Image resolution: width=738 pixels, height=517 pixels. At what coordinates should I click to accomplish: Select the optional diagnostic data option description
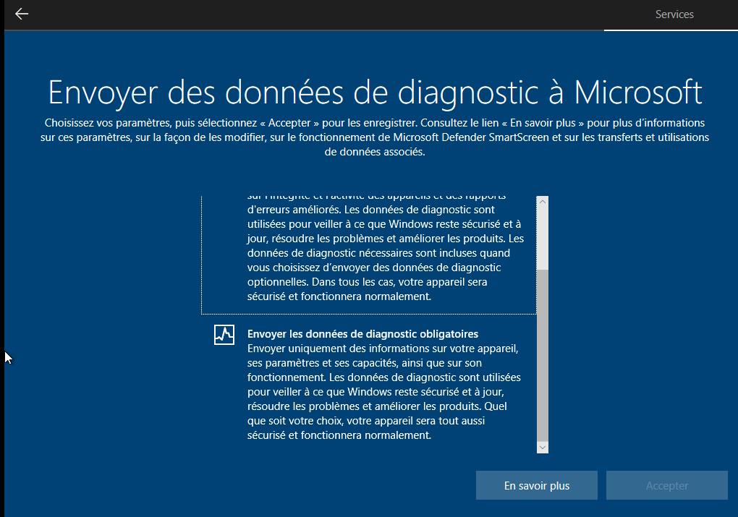point(368,255)
